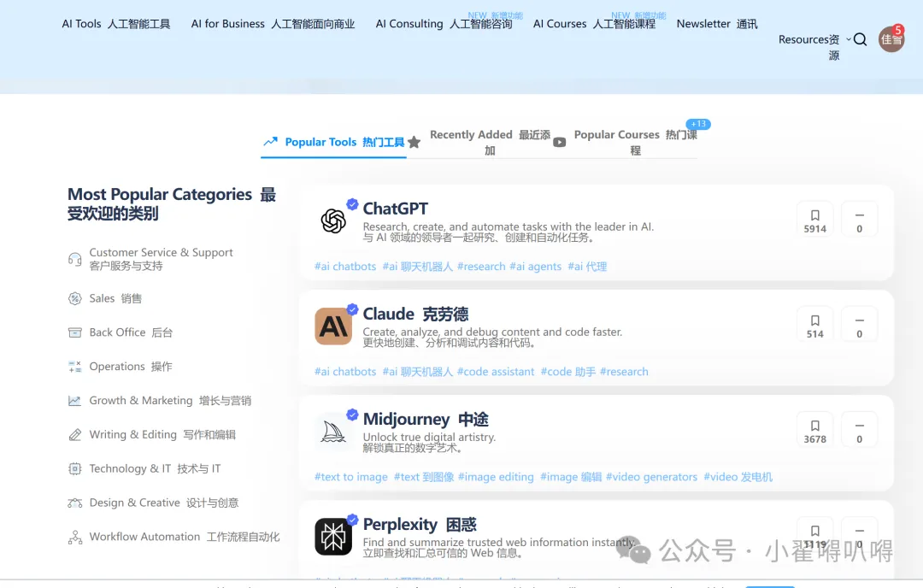Screen dimensions: 923x588
Task: Click the Workflow Automation category icon
Action: pos(75,538)
